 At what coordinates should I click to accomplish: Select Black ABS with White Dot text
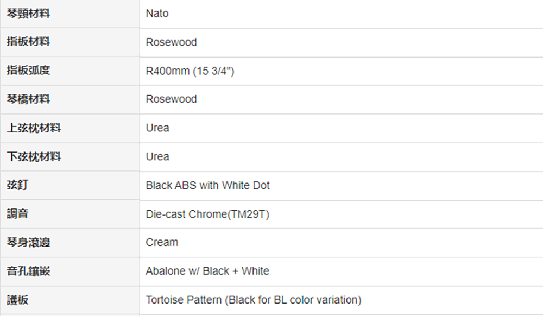coord(208,186)
